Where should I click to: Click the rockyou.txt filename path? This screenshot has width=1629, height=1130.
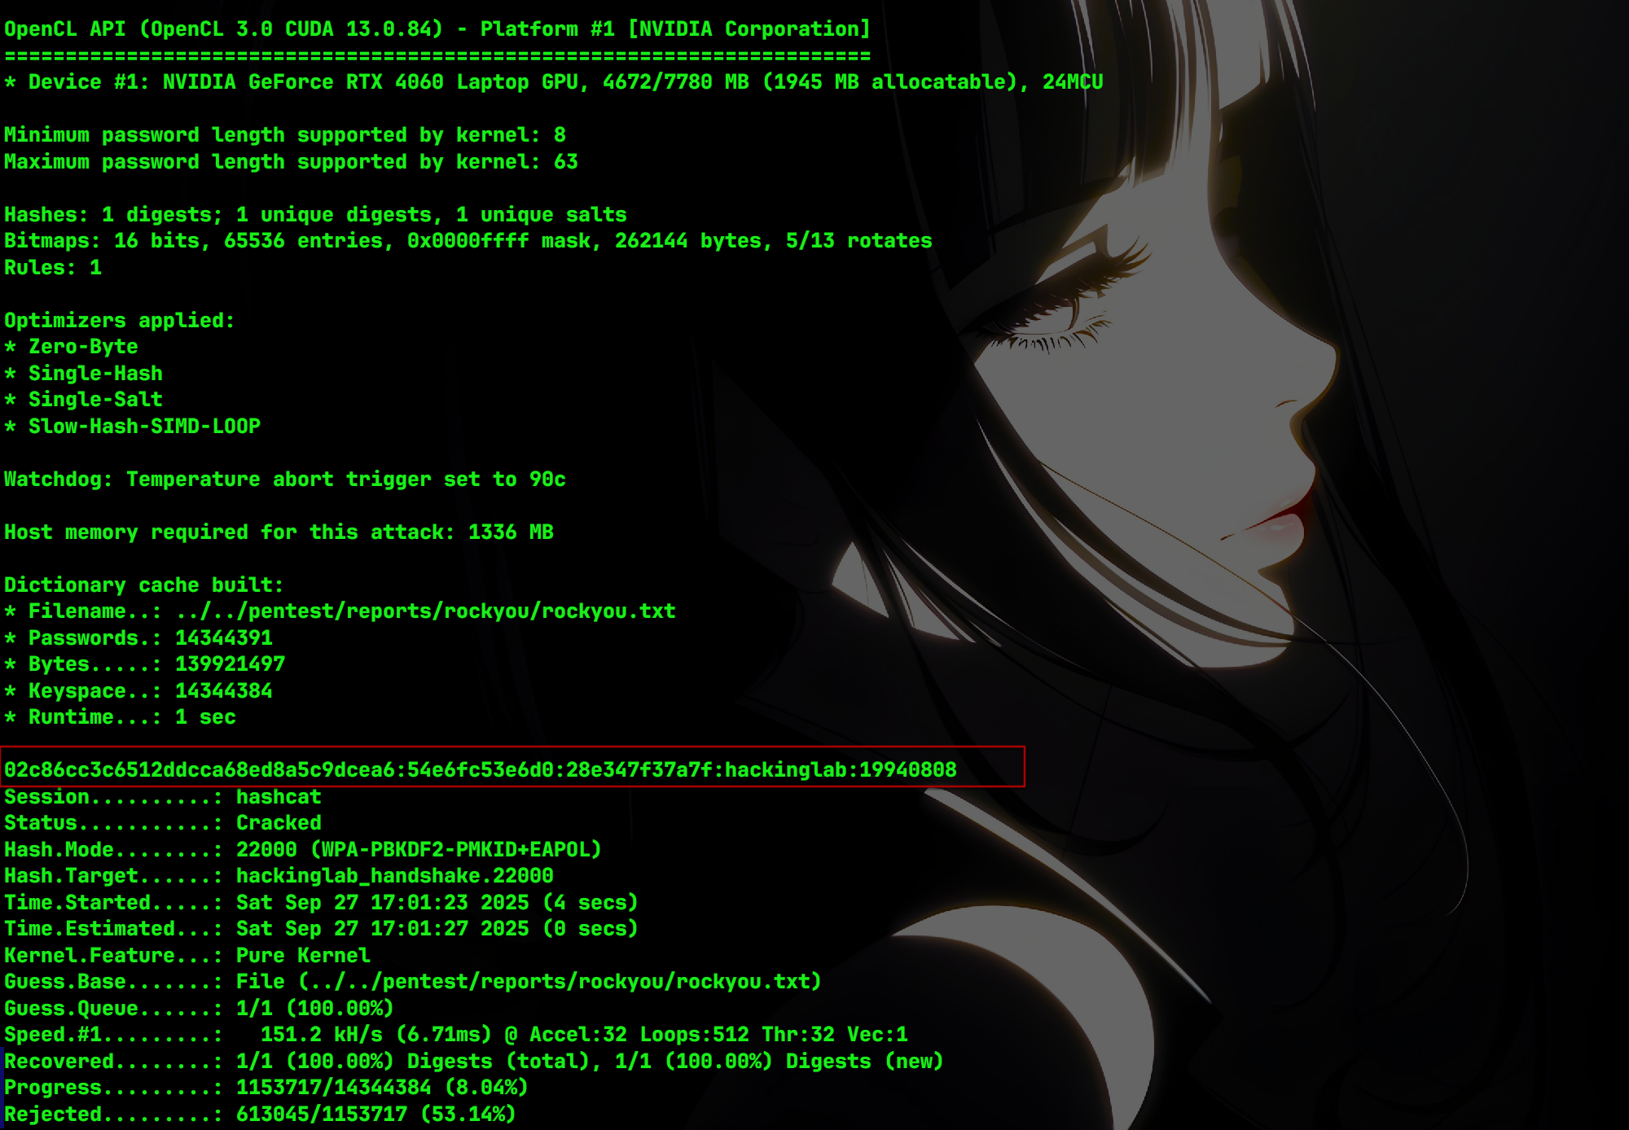(x=425, y=611)
